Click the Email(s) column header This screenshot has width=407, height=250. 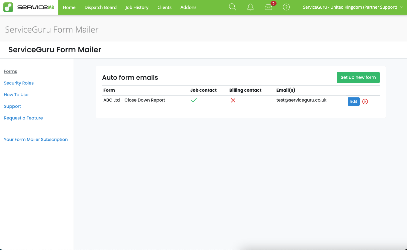(x=286, y=90)
